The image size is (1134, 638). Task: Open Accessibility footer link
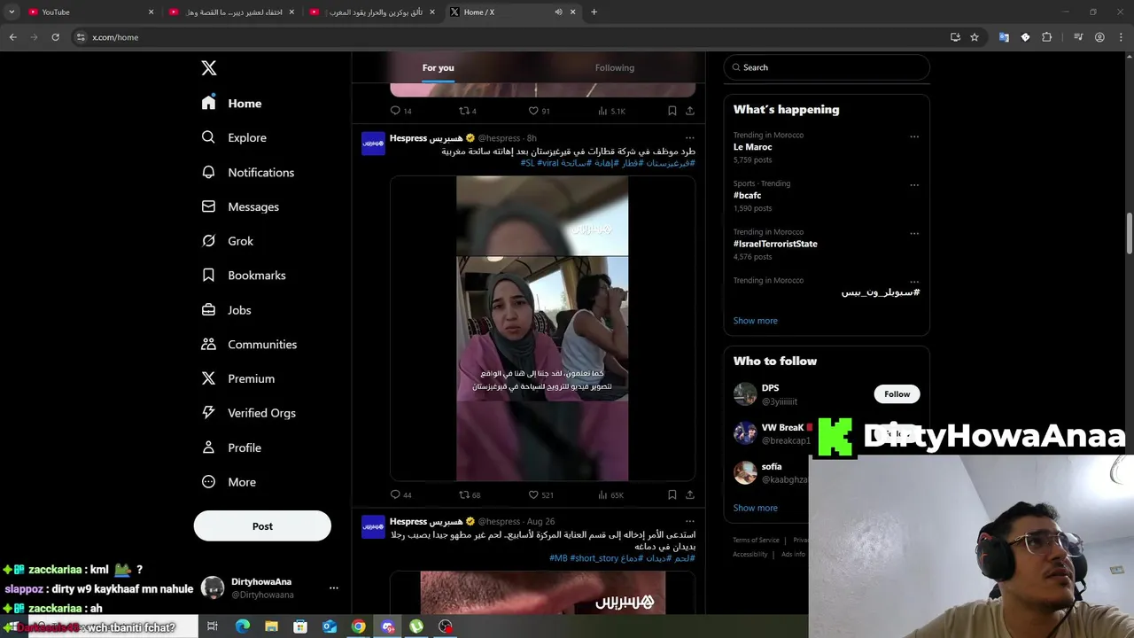click(x=750, y=554)
